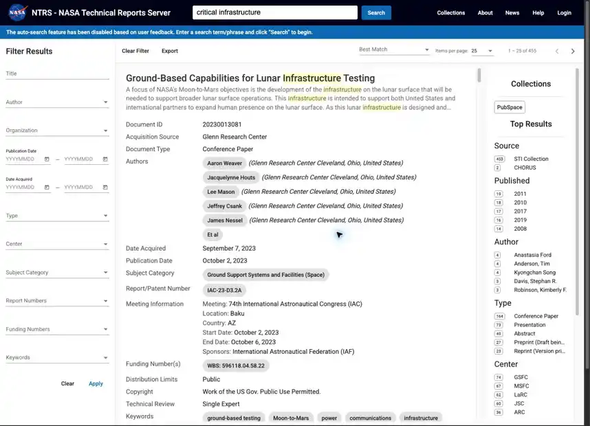This screenshot has width=590, height=426.
Task: Open the PubSpace collection button
Action: click(510, 107)
